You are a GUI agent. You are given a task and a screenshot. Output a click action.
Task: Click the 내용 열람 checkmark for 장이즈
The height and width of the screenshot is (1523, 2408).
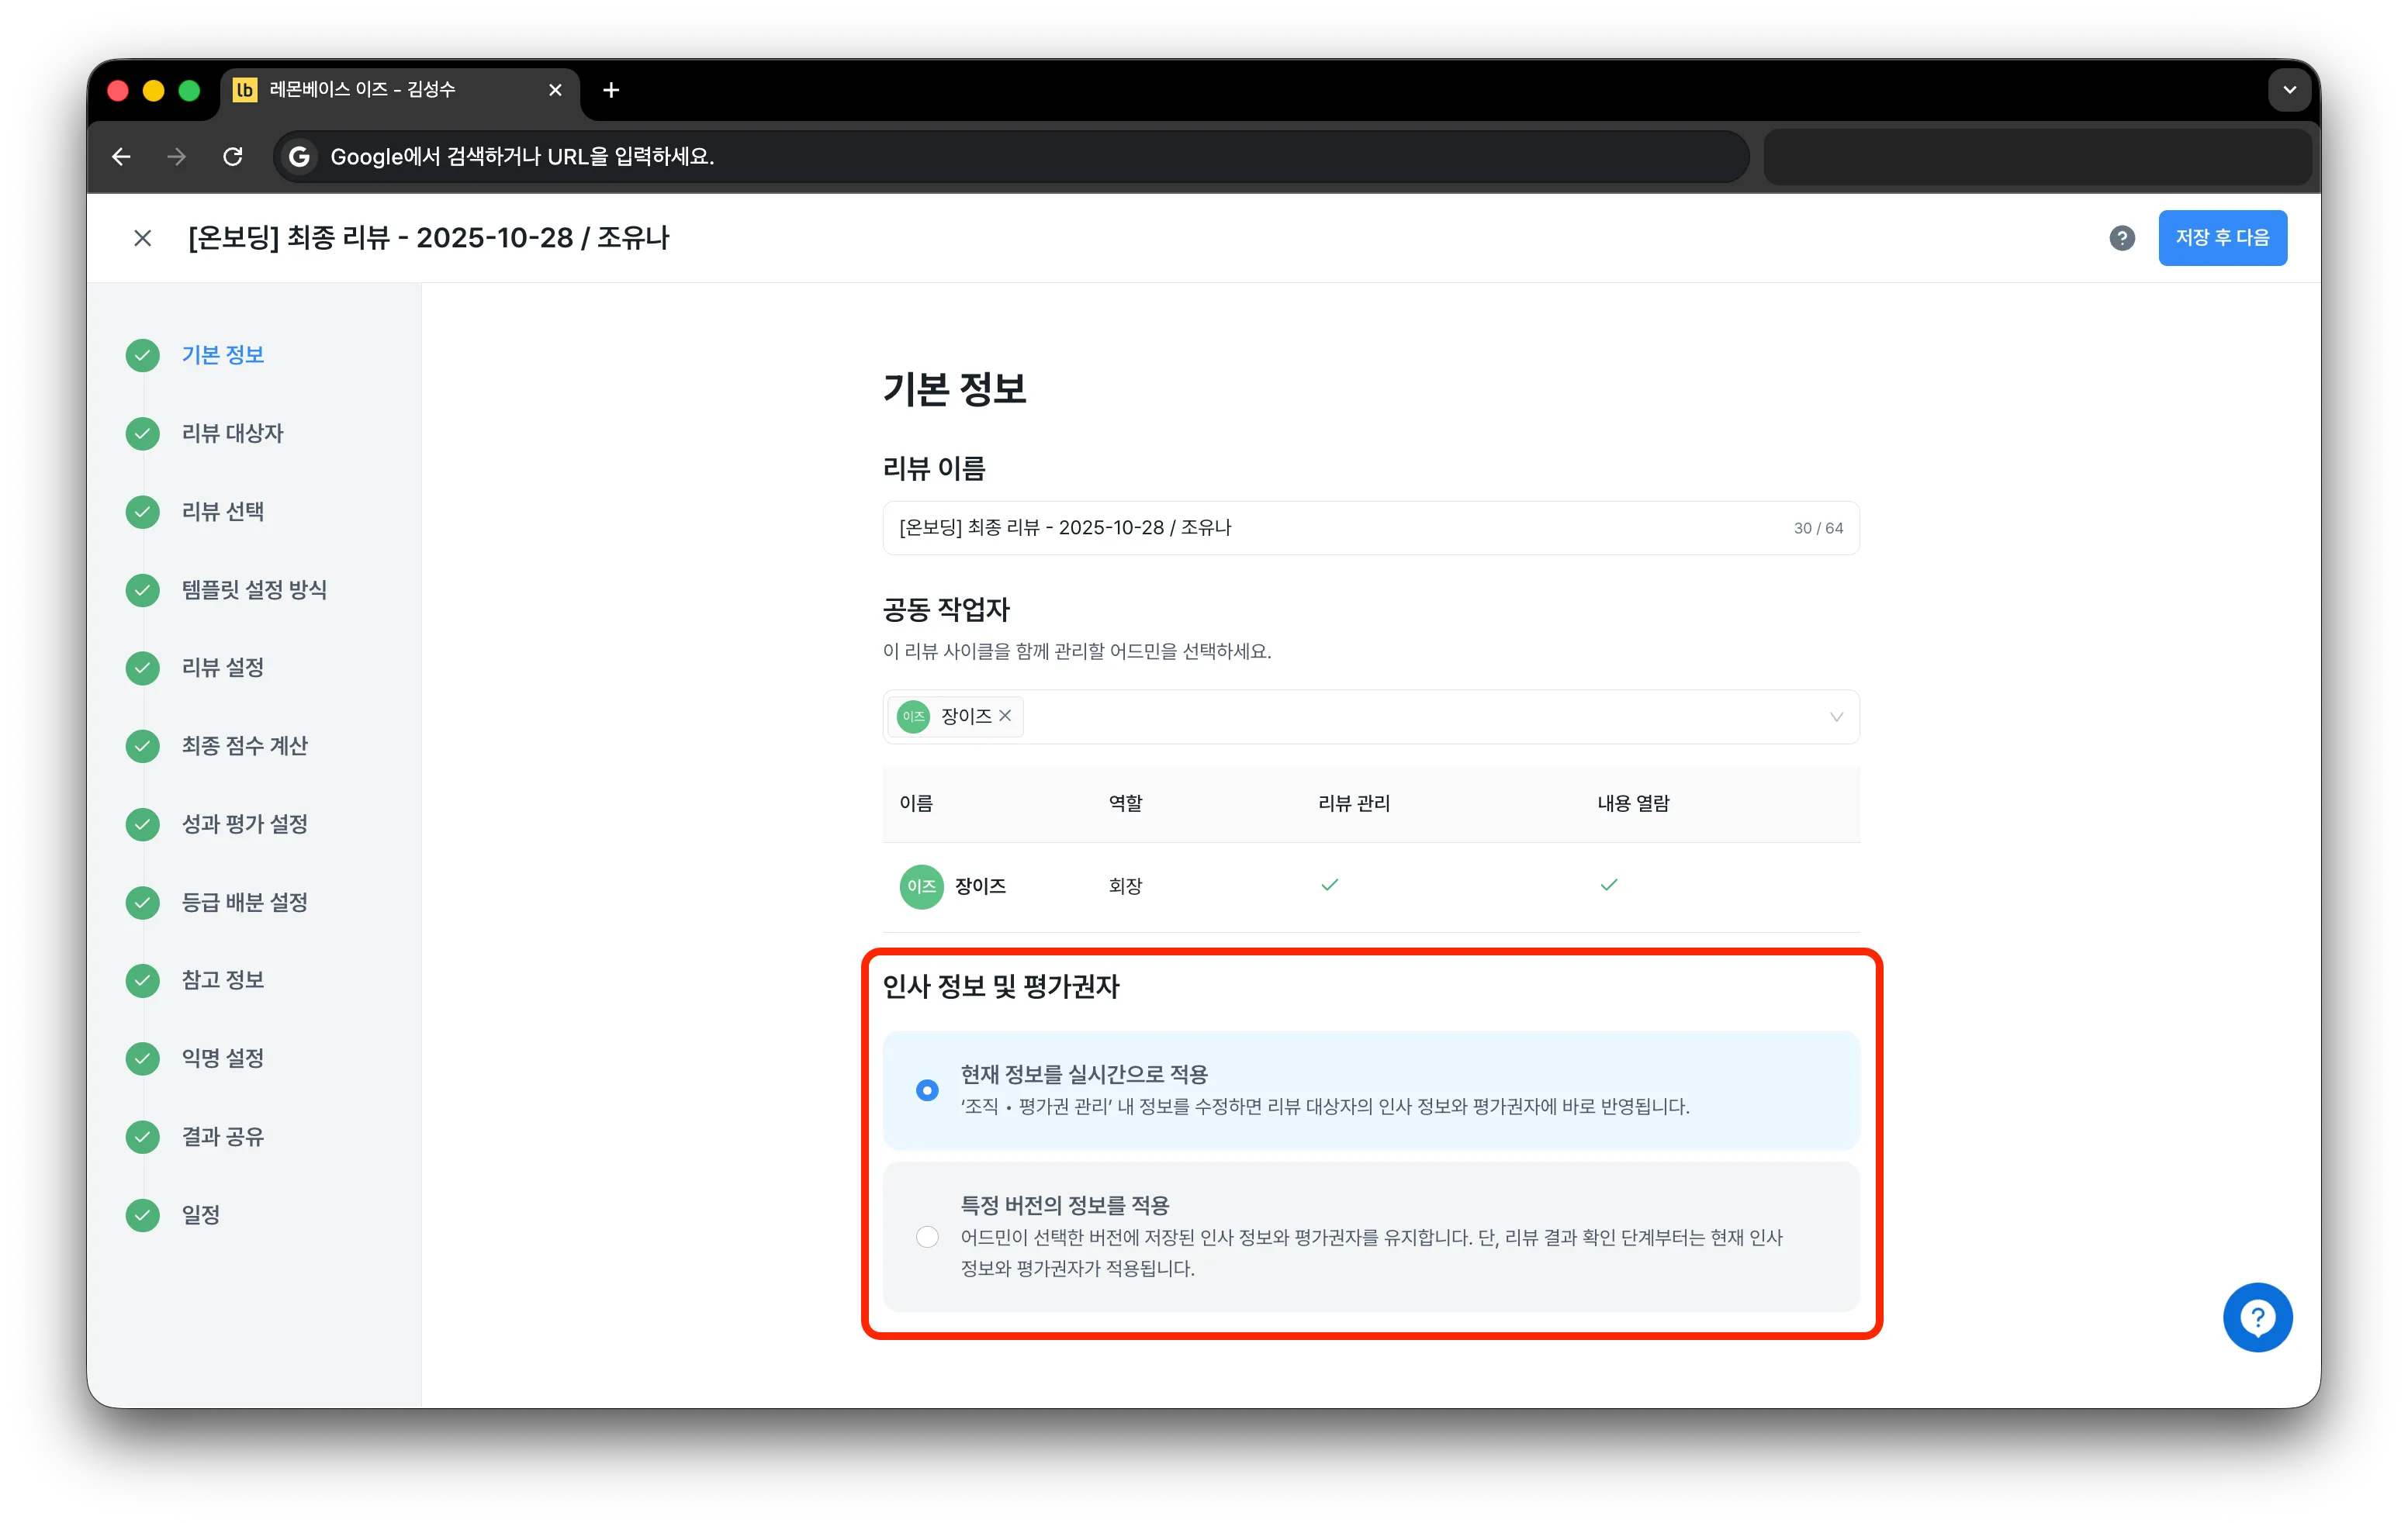[x=1609, y=886]
